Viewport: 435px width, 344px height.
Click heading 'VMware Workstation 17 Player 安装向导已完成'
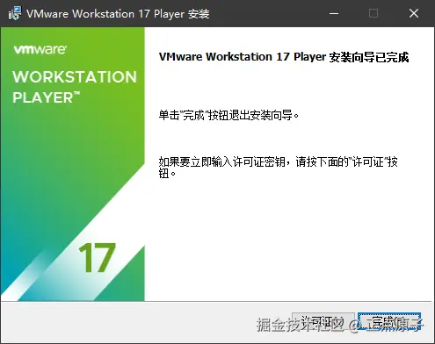point(284,57)
